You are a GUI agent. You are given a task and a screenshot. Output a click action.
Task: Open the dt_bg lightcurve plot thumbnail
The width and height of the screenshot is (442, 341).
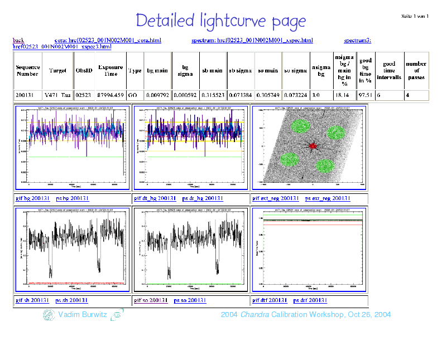(190, 148)
